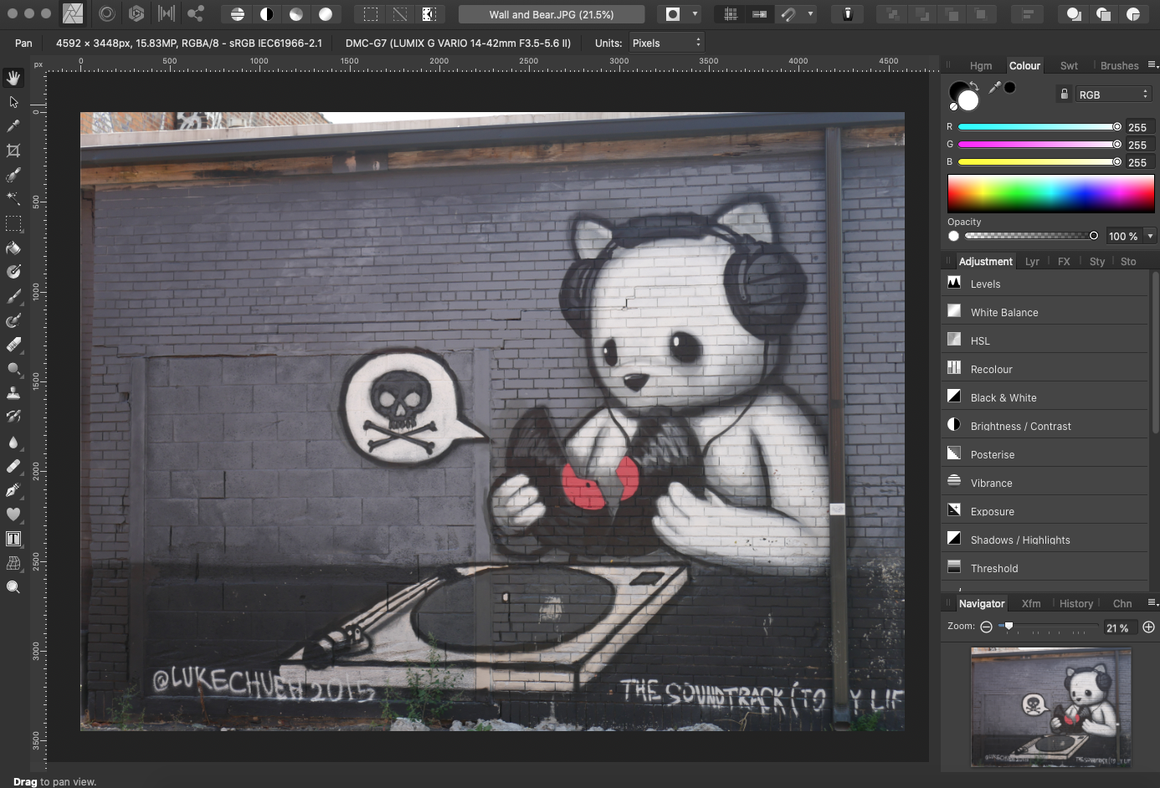The image size is (1160, 788).
Task: Click the Navigator preview thumbnail
Action: click(x=1051, y=707)
